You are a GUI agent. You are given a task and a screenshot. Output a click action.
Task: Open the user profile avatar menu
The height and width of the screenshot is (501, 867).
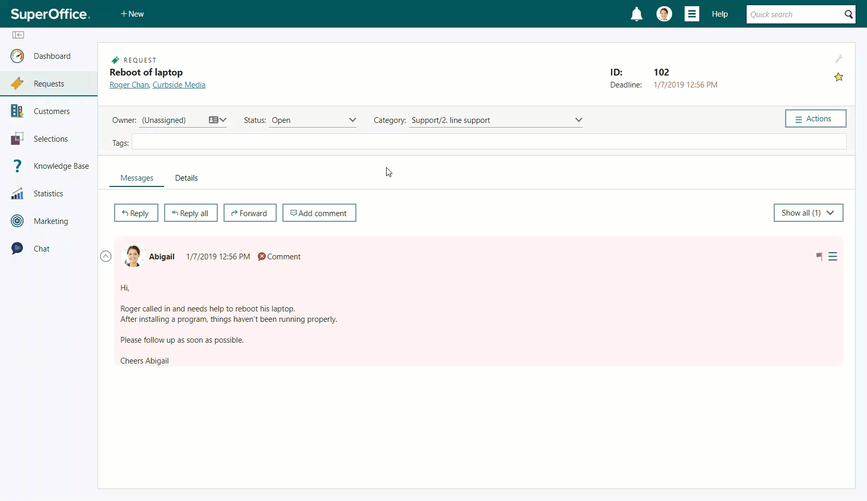[x=664, y=14]
